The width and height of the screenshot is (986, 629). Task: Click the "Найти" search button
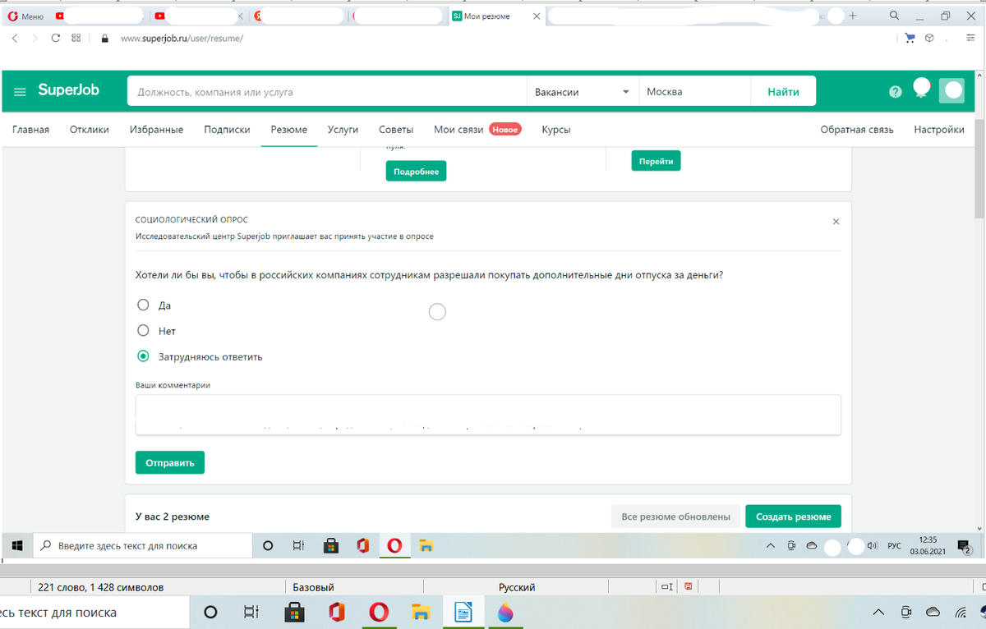pyautogui.click(x=783, y=92)
